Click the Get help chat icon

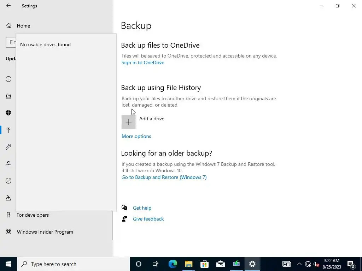[x=124, y=208]
